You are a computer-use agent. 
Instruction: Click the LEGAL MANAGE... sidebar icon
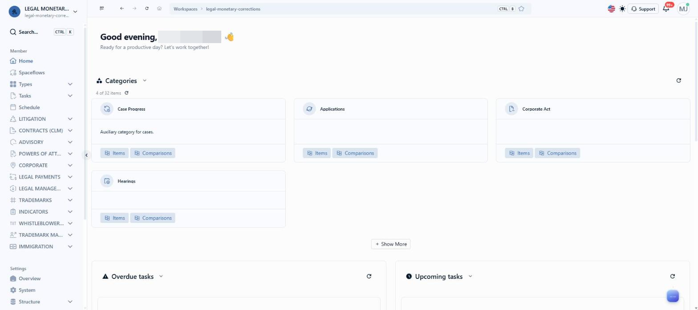tap(13, 188)
